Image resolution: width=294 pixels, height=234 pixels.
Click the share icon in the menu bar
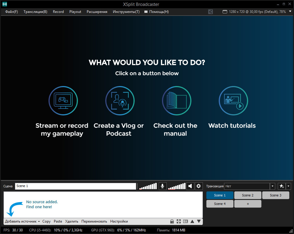[x=211, y=12]
